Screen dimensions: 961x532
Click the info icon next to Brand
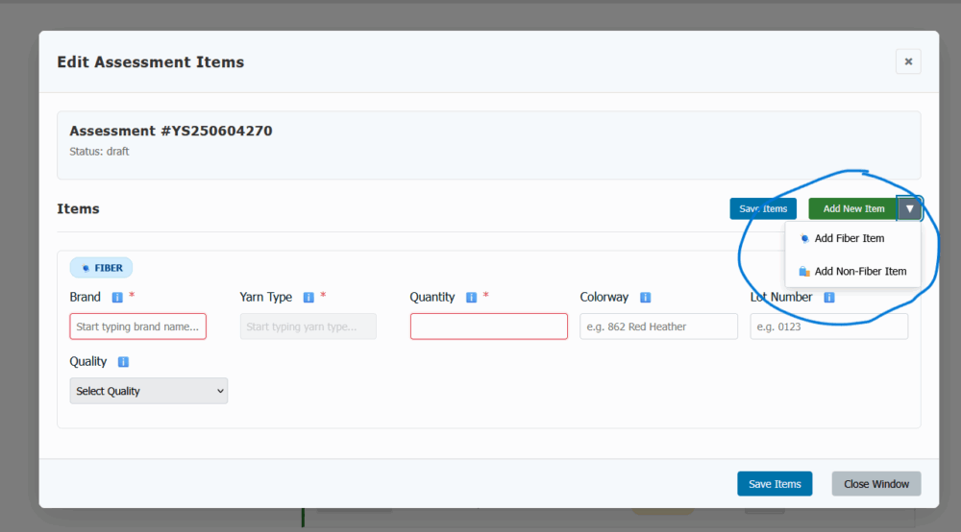click(117, 298)
